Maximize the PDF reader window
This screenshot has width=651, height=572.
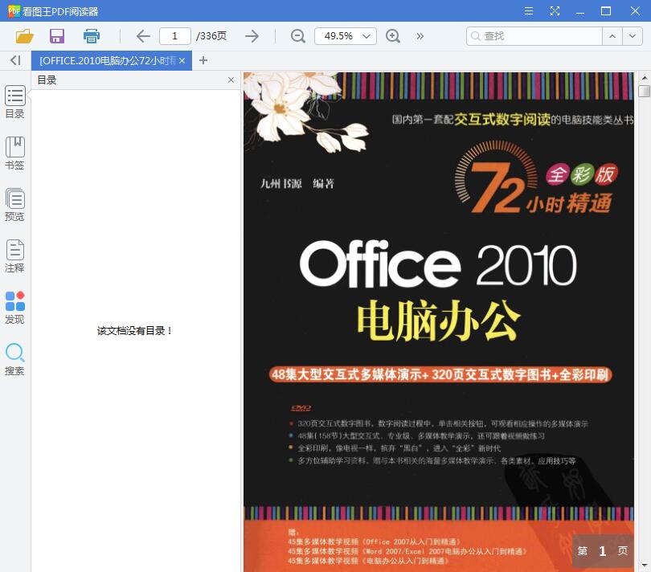point(606,10)
